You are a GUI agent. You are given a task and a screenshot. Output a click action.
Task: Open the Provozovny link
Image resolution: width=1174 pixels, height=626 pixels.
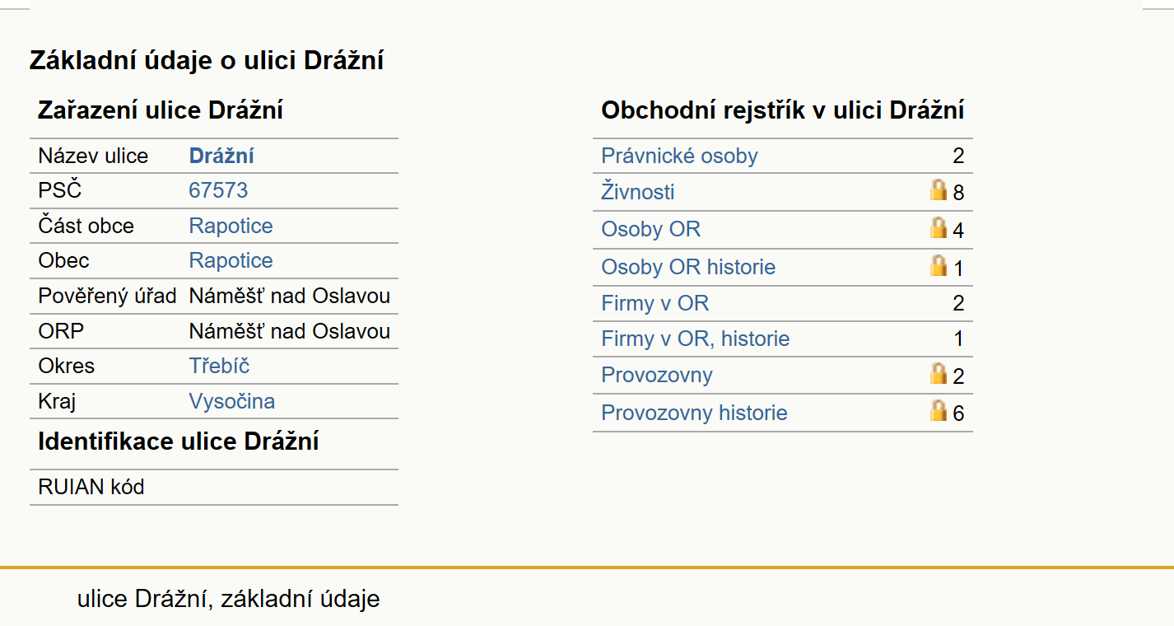[x=657, y=375]
